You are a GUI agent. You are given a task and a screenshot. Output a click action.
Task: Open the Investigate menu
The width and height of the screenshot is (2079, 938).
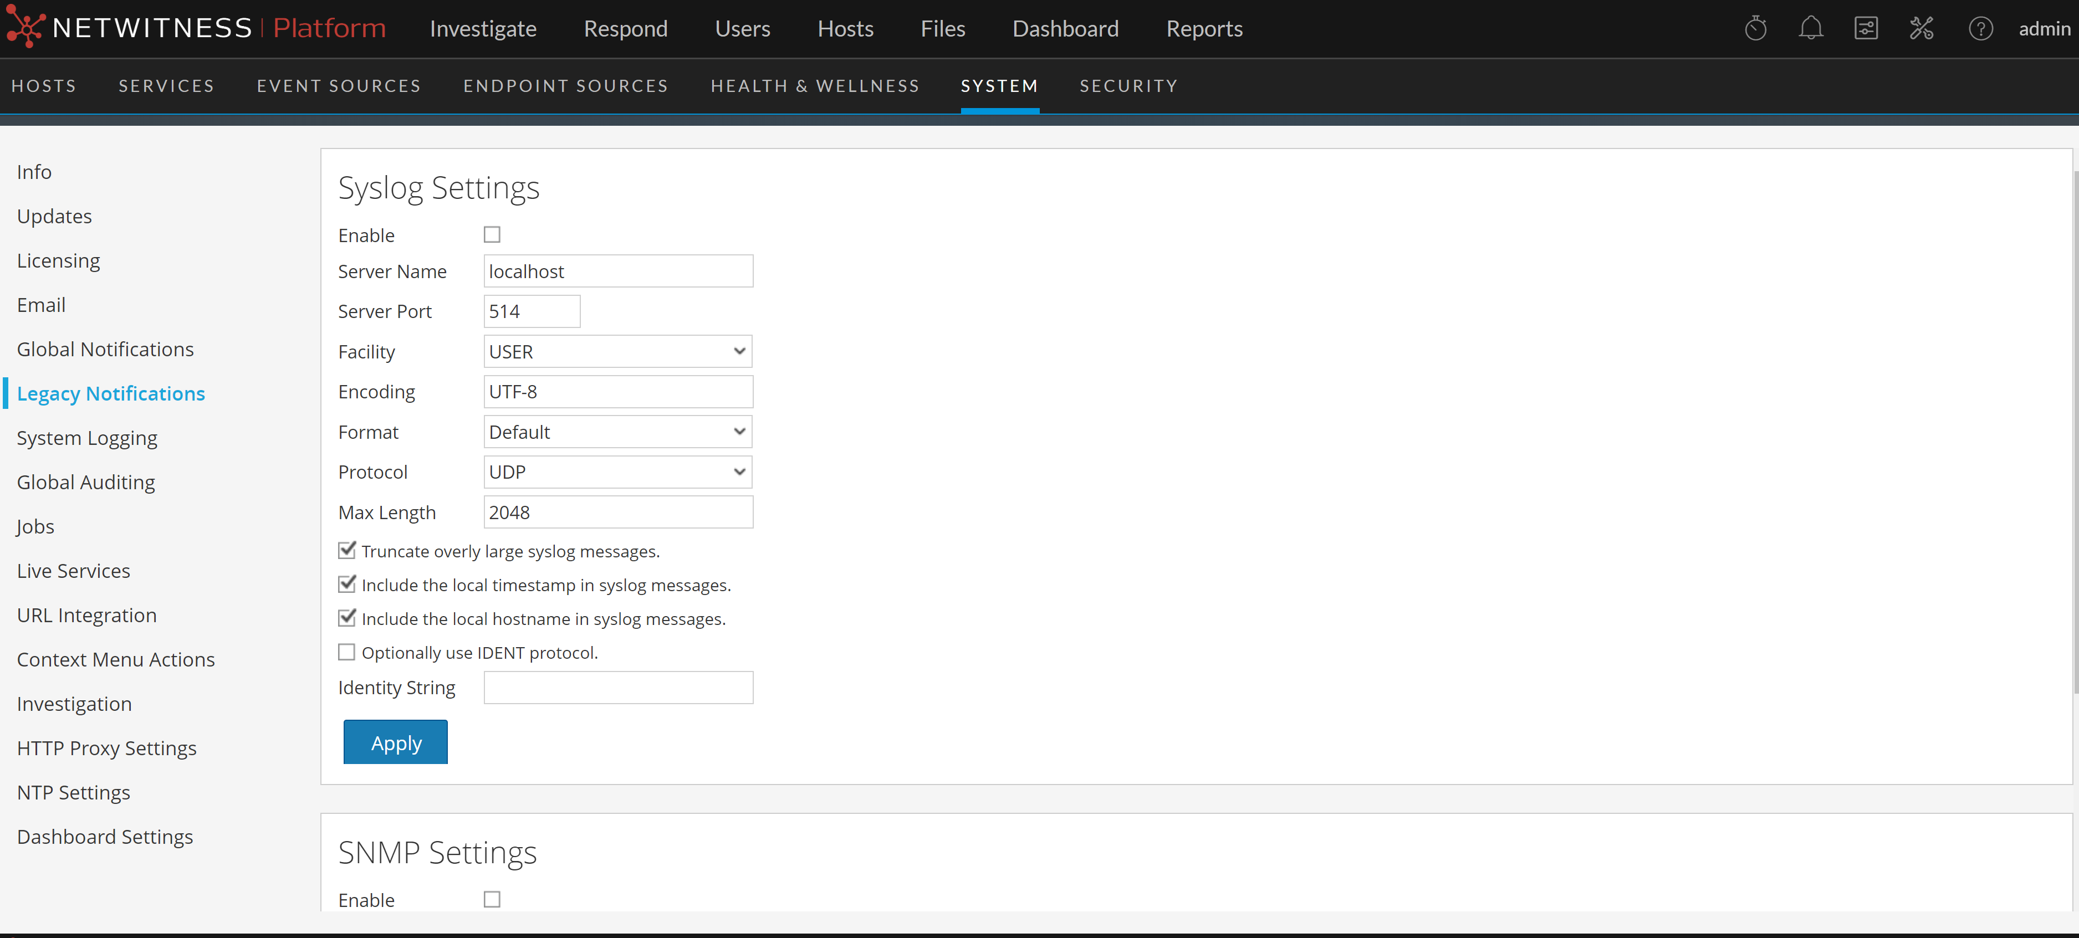(x=483, y=29)
